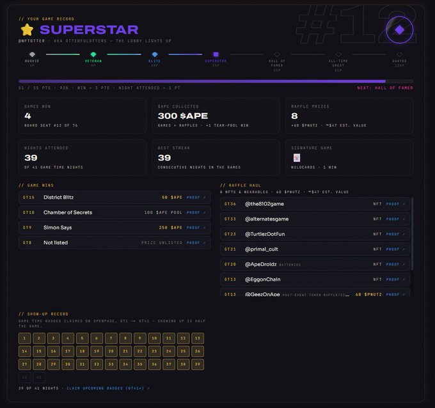Click the Wildcards signature game card icon
This screenshot has height=408, width=435.
tap(297, 158)
